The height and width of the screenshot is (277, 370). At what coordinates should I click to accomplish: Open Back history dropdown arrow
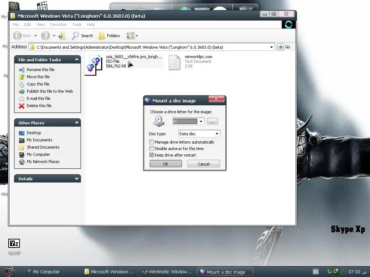pos(35,36)
